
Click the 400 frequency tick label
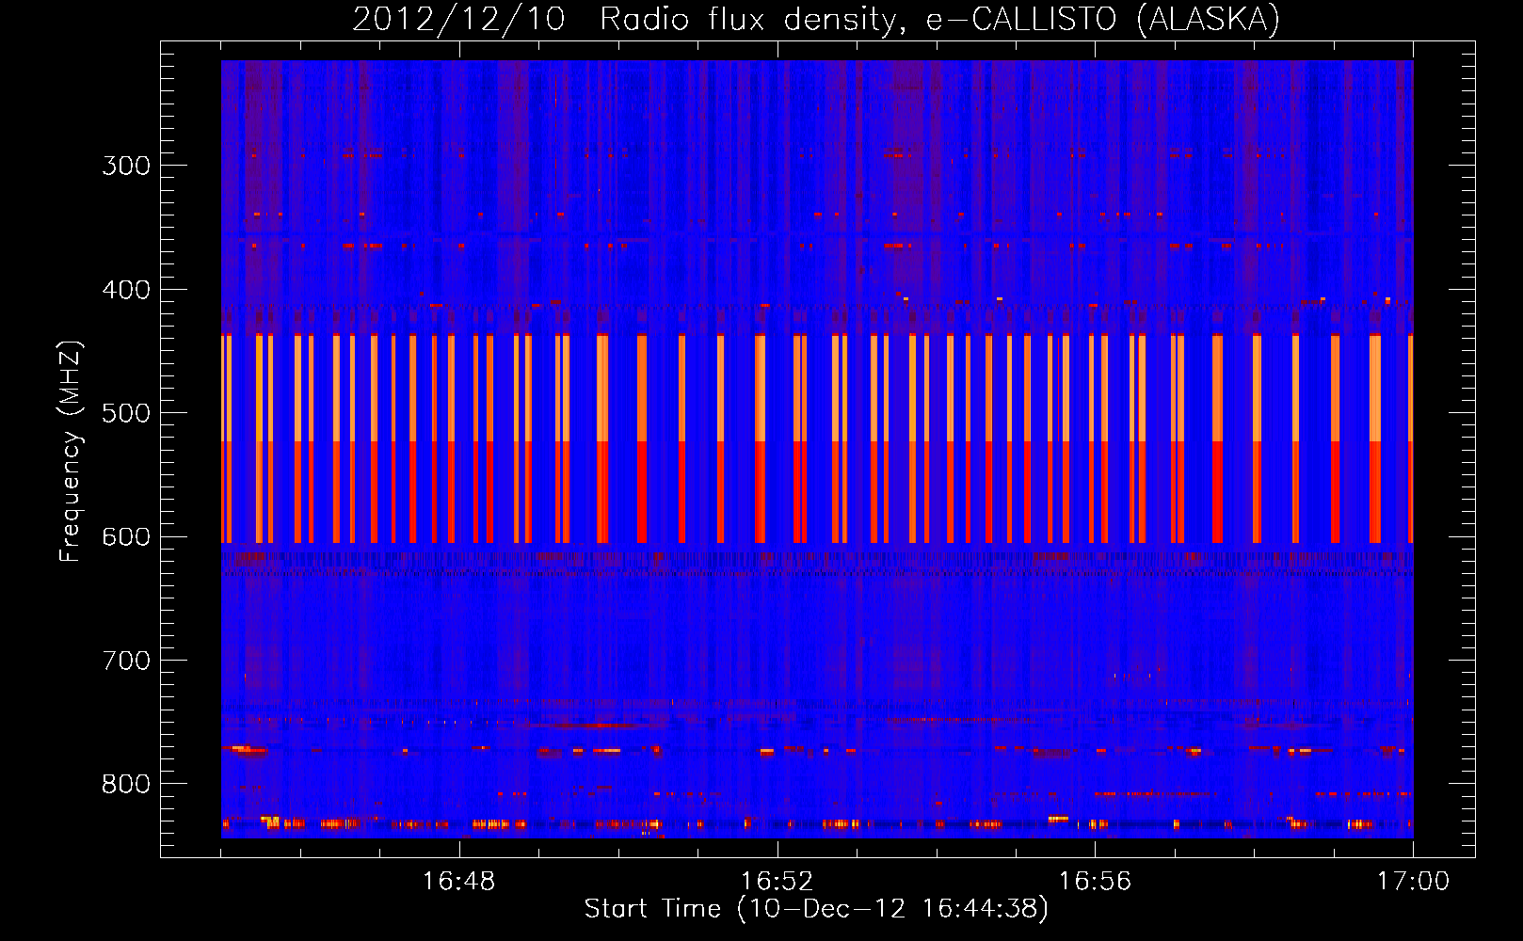click(126, 290)
